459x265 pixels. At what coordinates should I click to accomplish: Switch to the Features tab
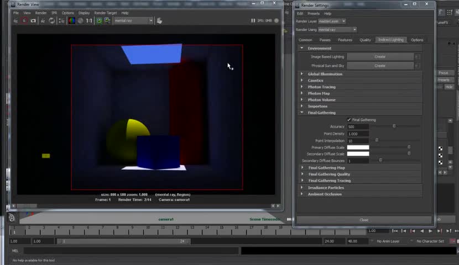(345, 40)
